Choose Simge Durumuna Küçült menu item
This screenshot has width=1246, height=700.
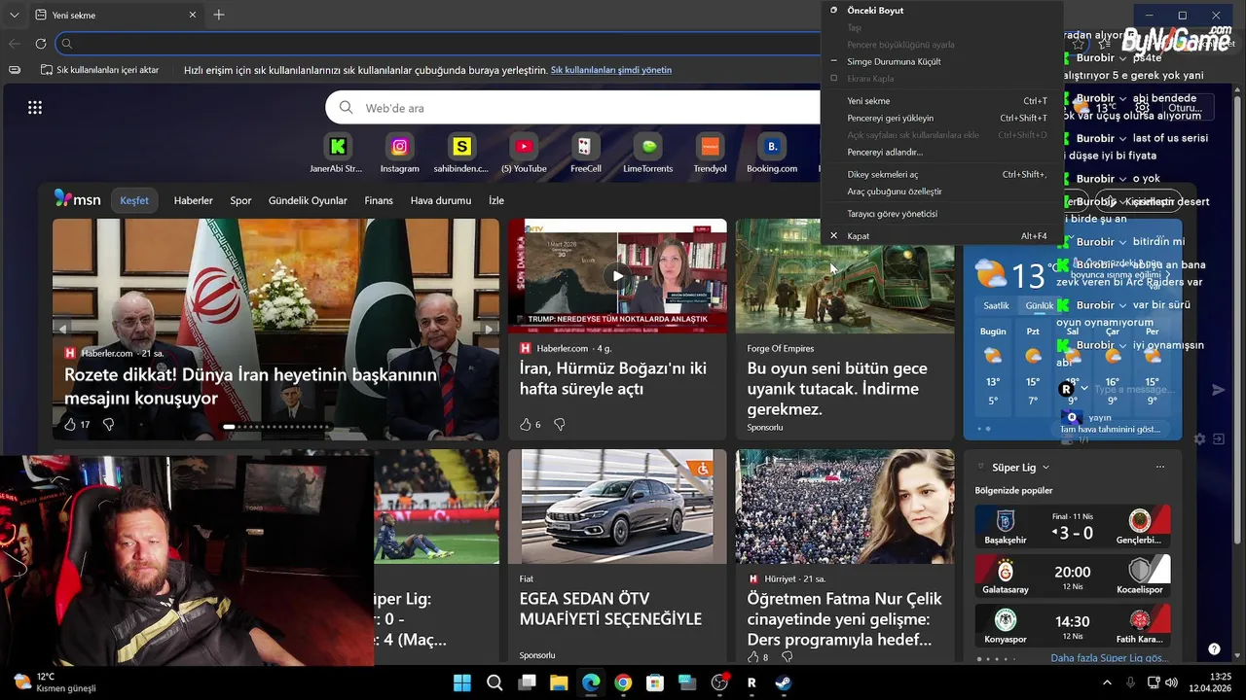point(941,61)
